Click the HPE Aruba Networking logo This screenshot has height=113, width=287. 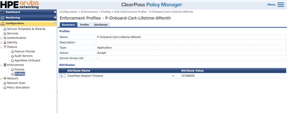(x=19, y=4)
